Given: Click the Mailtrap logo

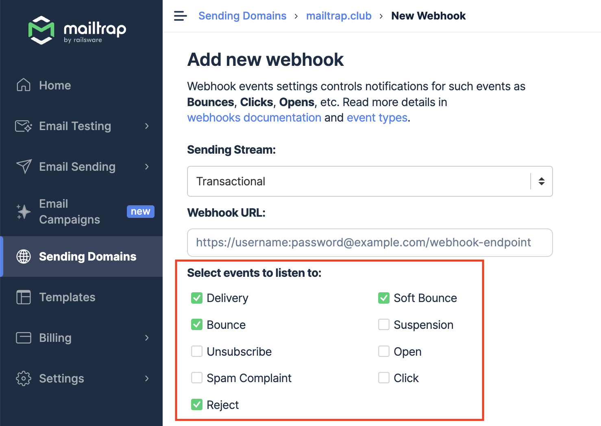Looking at the screenshot, I should [77, 30].
